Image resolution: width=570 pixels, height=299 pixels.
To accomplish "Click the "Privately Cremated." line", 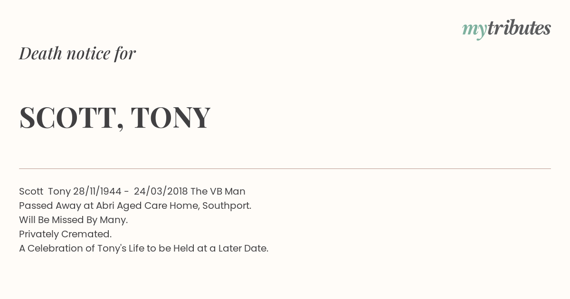I will (x=66, y=234).
